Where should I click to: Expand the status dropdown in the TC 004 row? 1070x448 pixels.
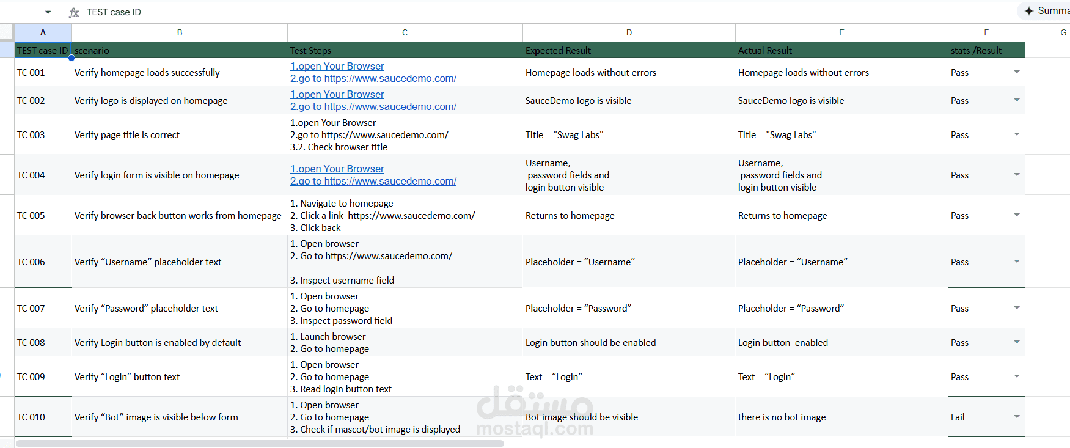pos(1017,175)
